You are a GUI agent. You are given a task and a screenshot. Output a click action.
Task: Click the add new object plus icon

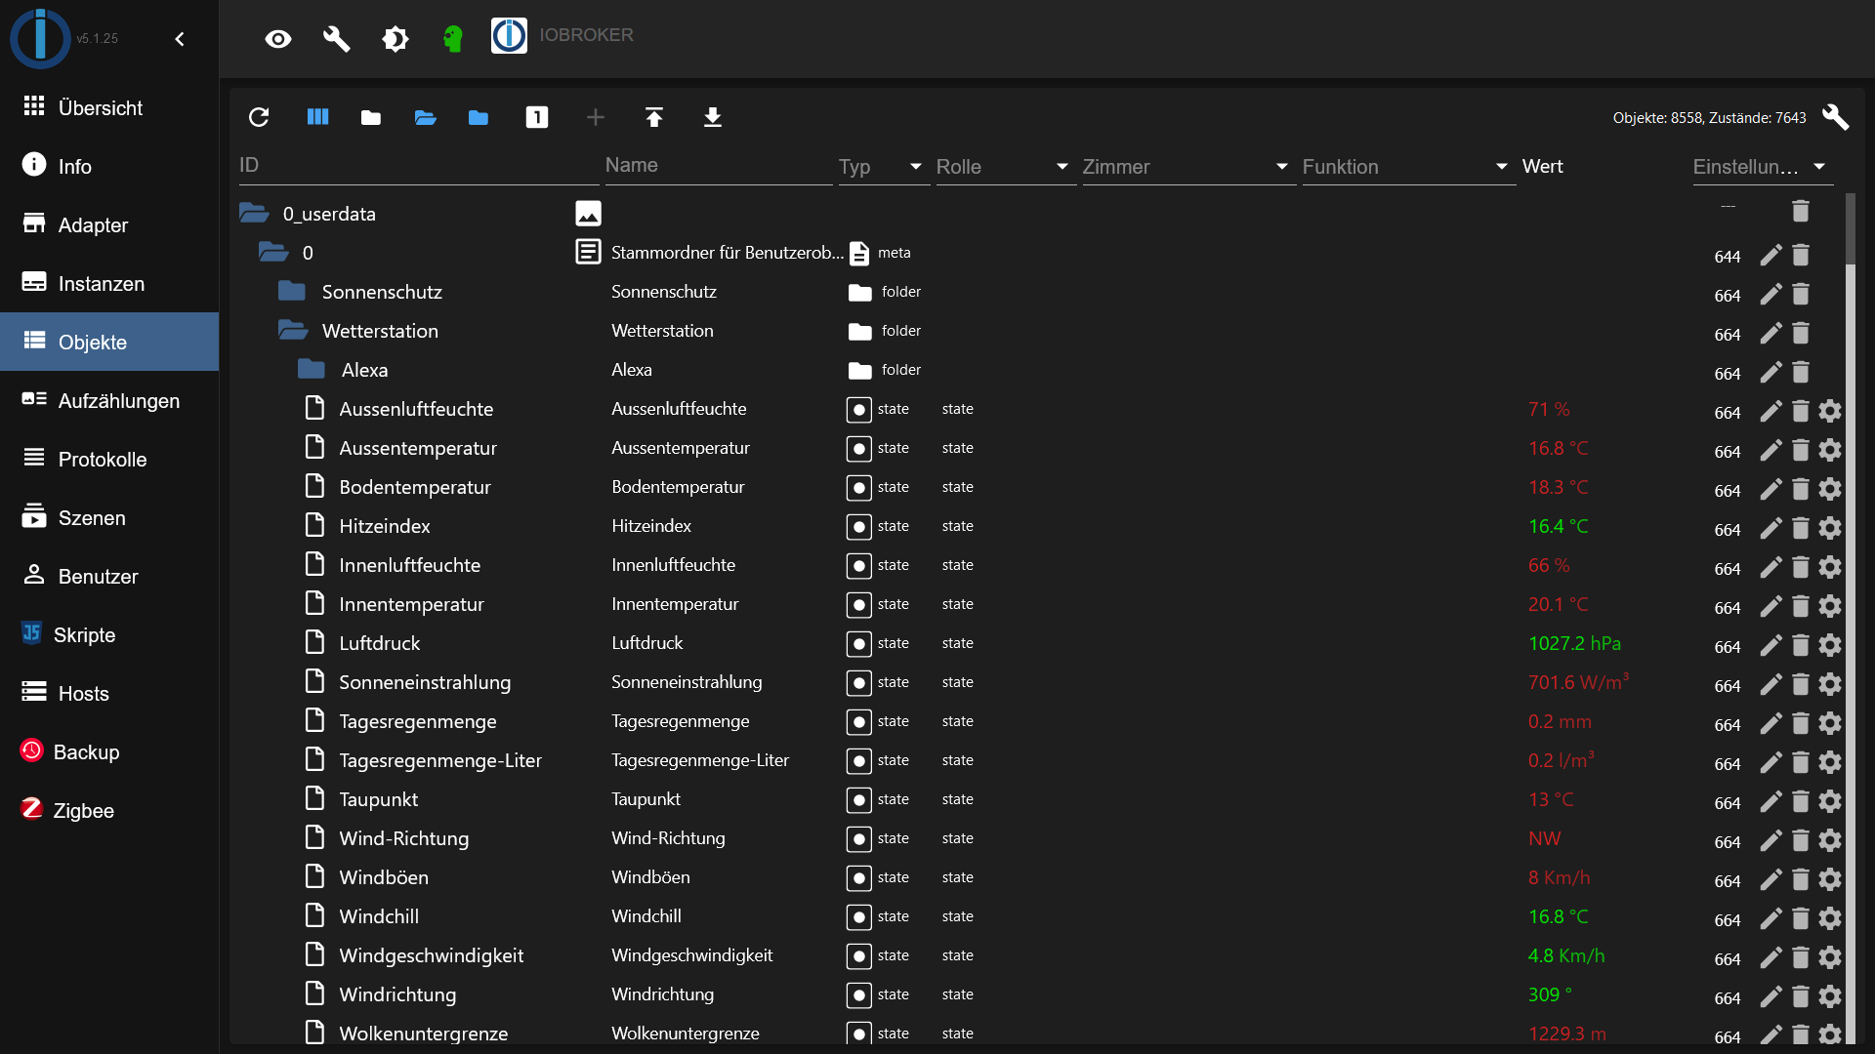click(x=596, y=117)
